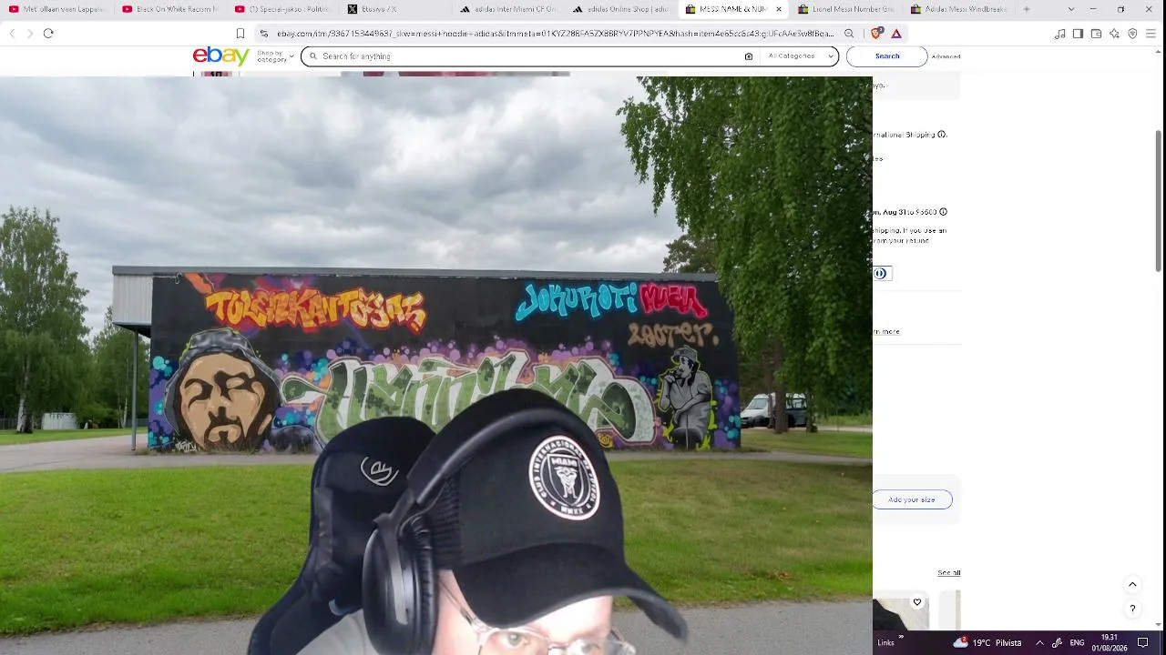Go to the eBay home logo
Viewport: 1166px width, 655px height.
(x=220, y=55)
